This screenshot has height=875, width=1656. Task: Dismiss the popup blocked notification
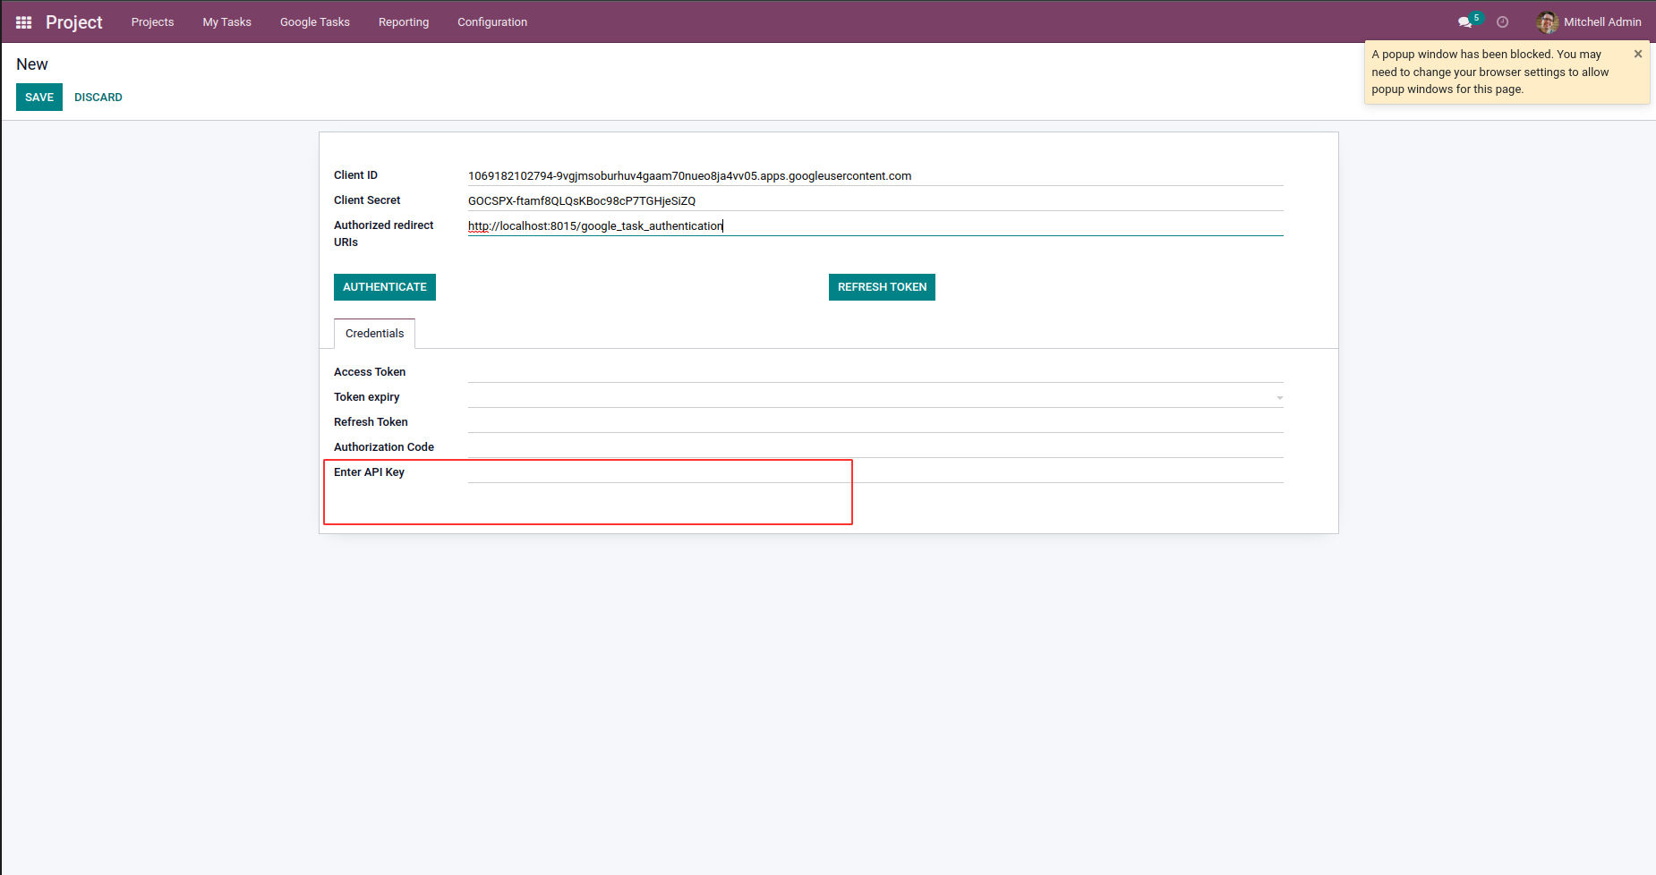1638,54
